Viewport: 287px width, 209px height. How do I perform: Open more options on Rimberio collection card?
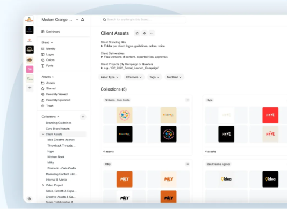(187, 100)
